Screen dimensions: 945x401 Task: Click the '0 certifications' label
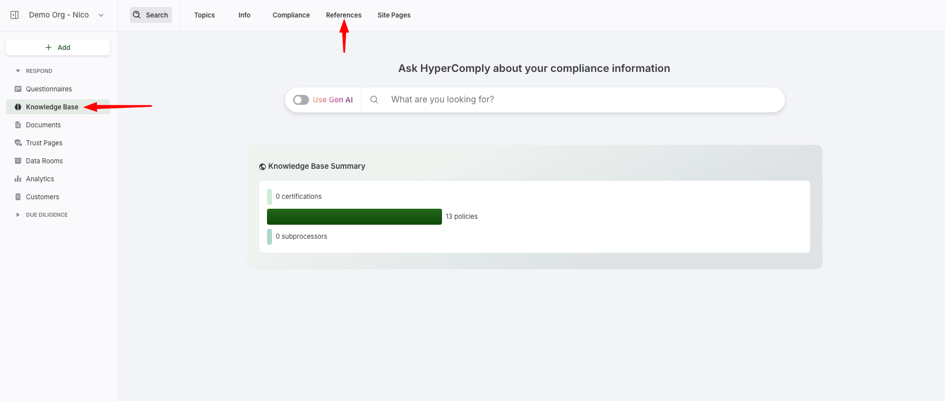(298, 196)
